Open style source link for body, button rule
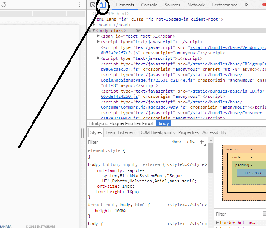The height and width of the screenshot is (228, 266). pyautogui.click(x=187, y=164)
